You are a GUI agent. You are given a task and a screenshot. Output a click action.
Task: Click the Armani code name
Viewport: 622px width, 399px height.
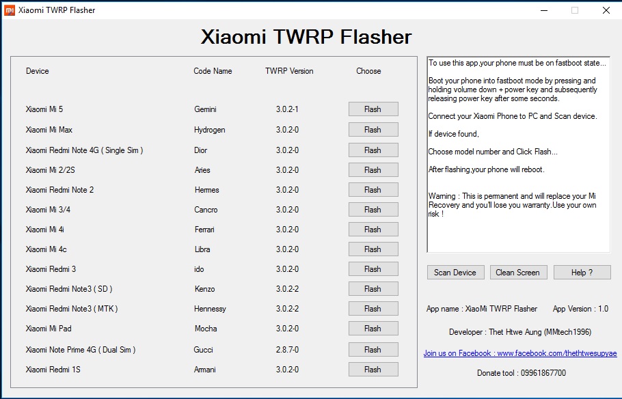204,370
